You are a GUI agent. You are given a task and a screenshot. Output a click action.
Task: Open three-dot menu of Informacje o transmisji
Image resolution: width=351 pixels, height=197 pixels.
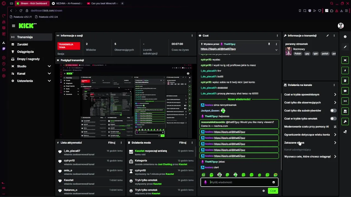coord(334,36)
